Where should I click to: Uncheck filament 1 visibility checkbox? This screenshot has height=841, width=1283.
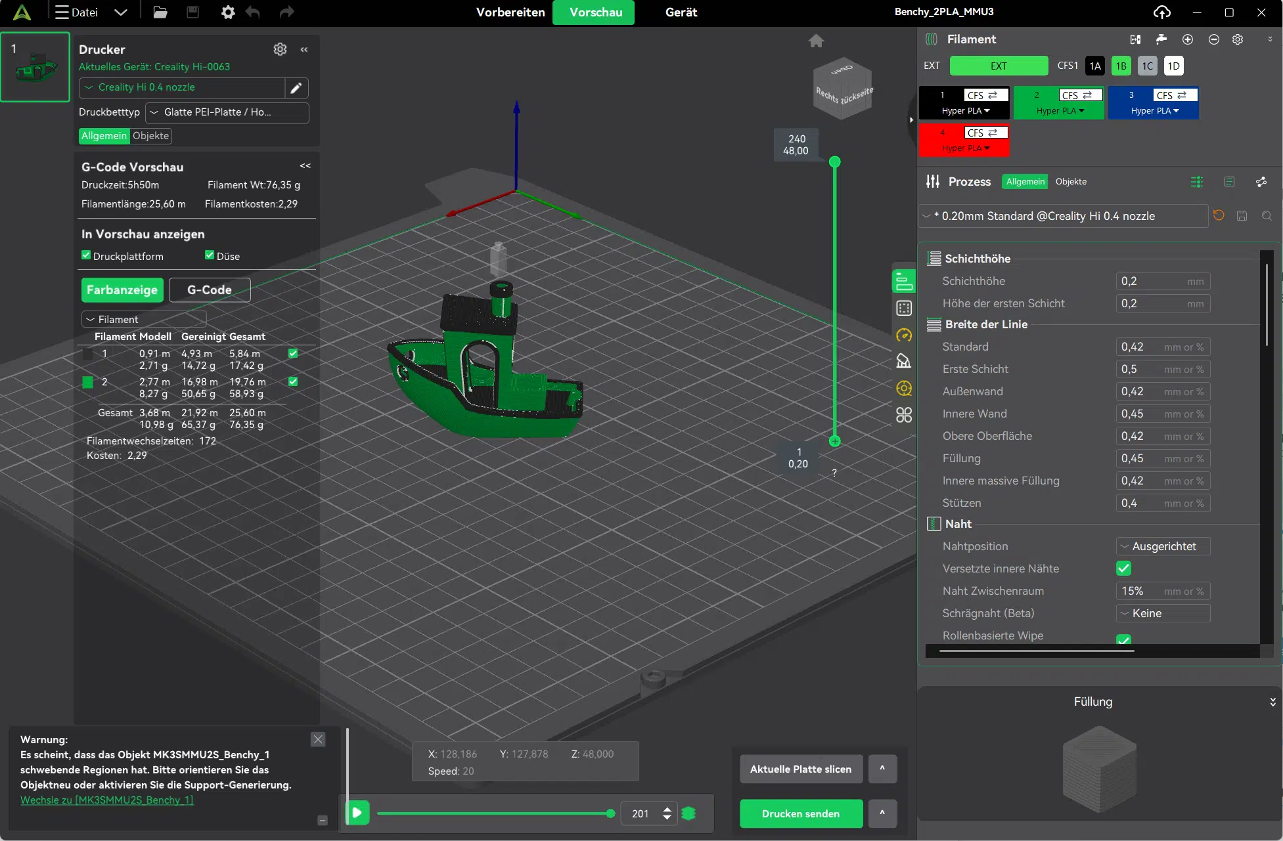click(x=293, y=353)
